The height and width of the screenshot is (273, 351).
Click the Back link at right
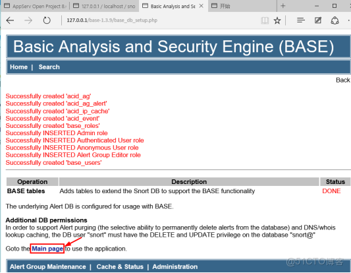click(x=342, y=80)
